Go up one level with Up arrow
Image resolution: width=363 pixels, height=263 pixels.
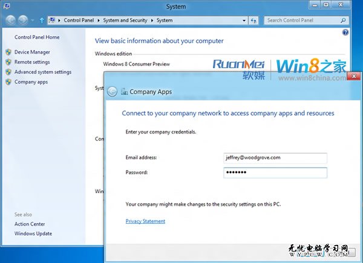coord(42,21)
